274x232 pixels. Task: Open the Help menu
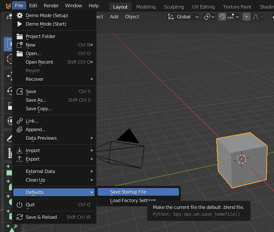[x=94, y=6]
